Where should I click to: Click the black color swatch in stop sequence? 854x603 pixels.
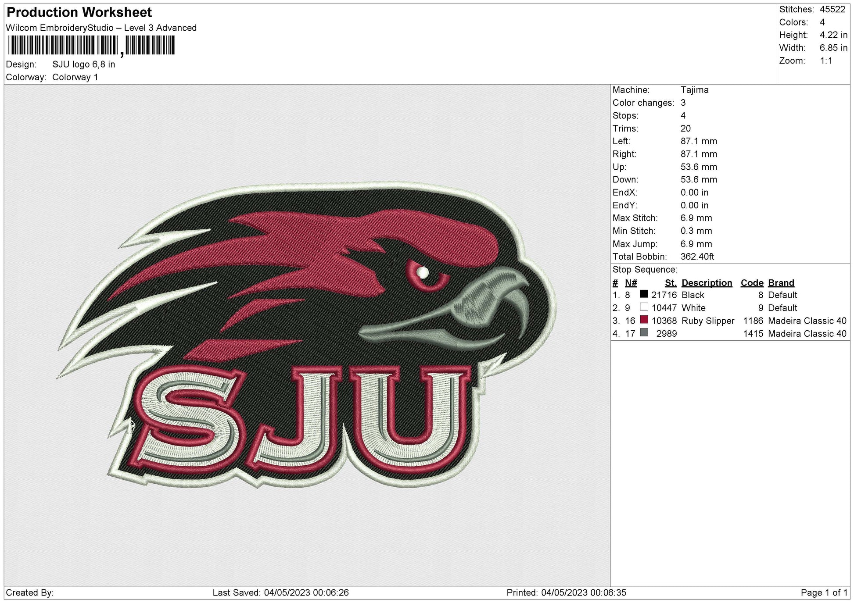(644, 294)
